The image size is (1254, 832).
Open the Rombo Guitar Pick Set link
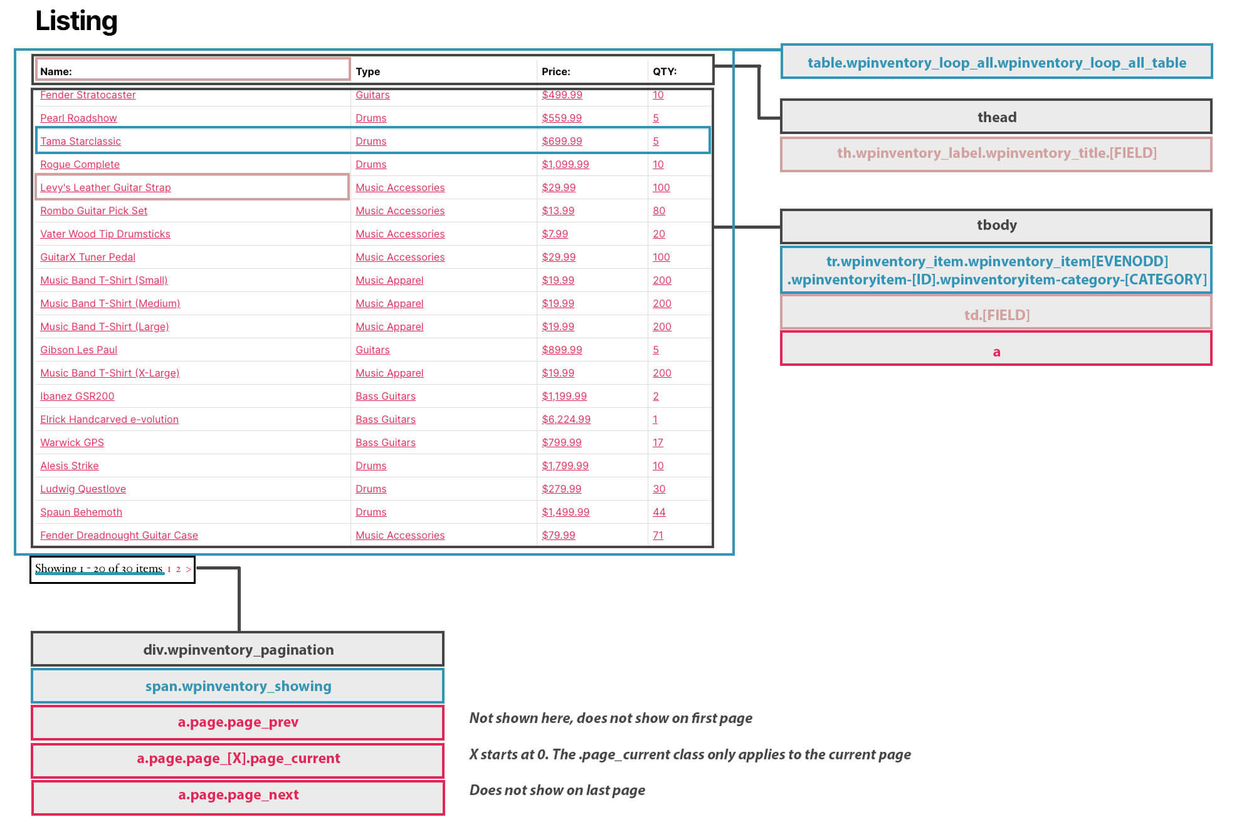[x=93, y=211]
